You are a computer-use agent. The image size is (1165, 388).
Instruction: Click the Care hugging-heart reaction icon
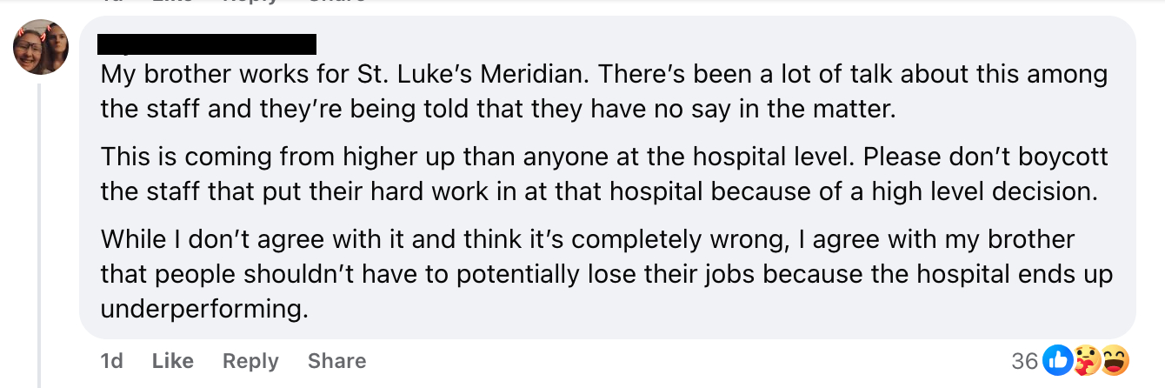pos(1087,360)
